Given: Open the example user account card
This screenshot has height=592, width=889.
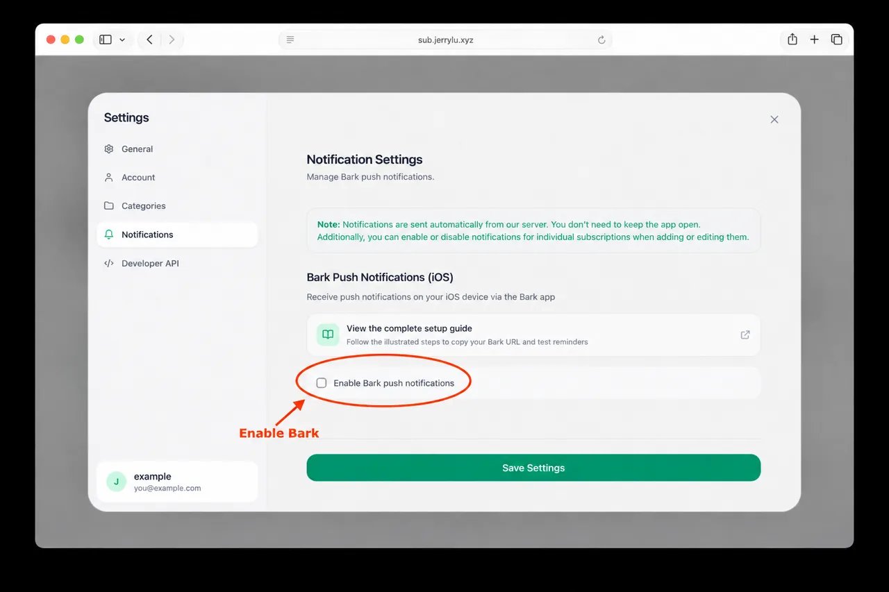Looking at the screenshot, I should click(x=177, y=482).
